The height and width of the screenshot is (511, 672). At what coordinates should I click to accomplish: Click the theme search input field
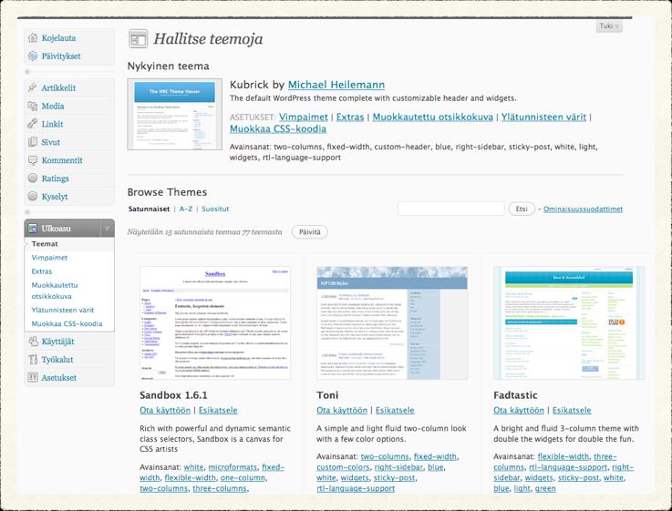point(450,209)
